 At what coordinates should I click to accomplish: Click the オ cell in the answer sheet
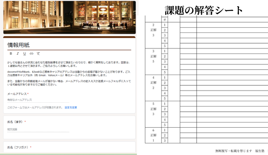pyautogui.click(x=164, y=20)
